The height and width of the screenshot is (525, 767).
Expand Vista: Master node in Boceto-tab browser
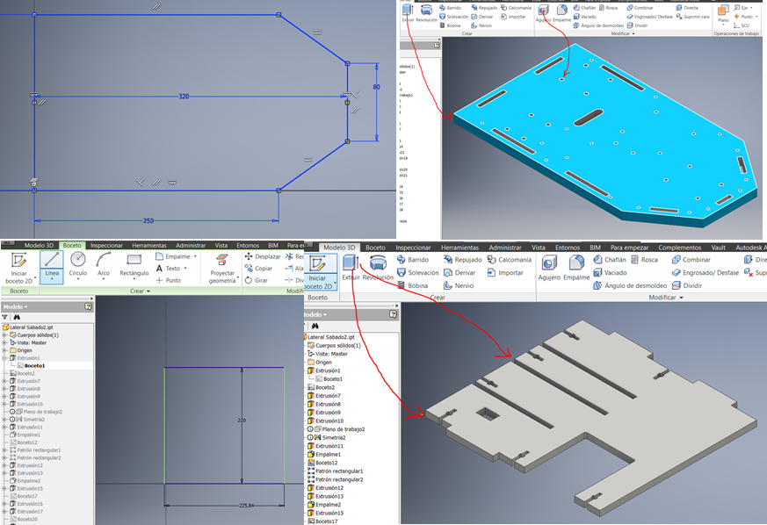[x=4, y=342]
